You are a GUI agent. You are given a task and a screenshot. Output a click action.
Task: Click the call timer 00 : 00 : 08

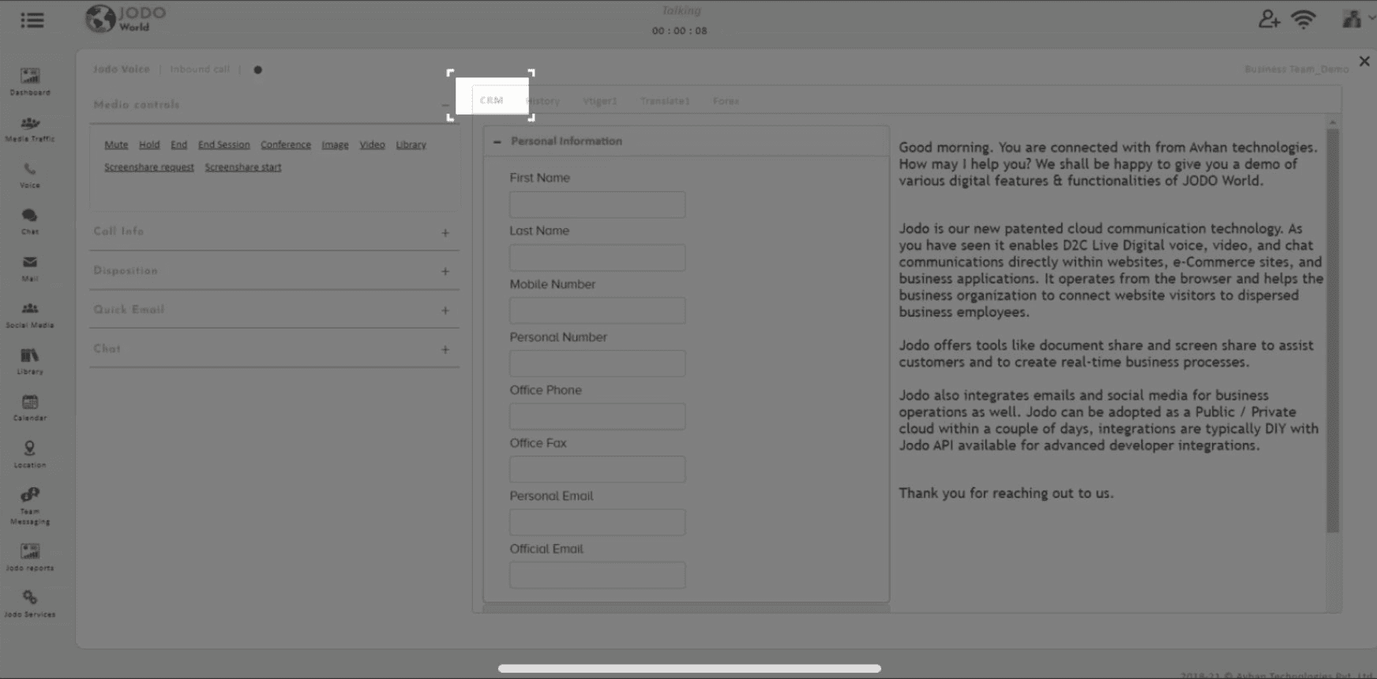680,31
